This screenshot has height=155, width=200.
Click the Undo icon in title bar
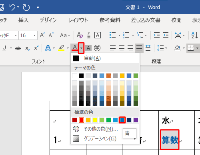(x=12, y=7)
